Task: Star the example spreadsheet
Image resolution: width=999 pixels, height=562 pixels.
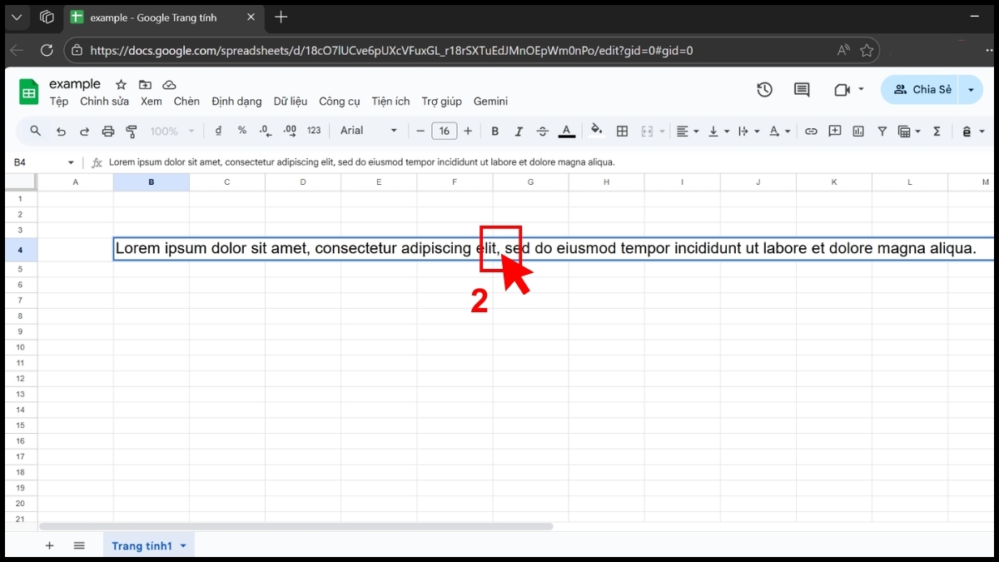Action: coord(120,84)
